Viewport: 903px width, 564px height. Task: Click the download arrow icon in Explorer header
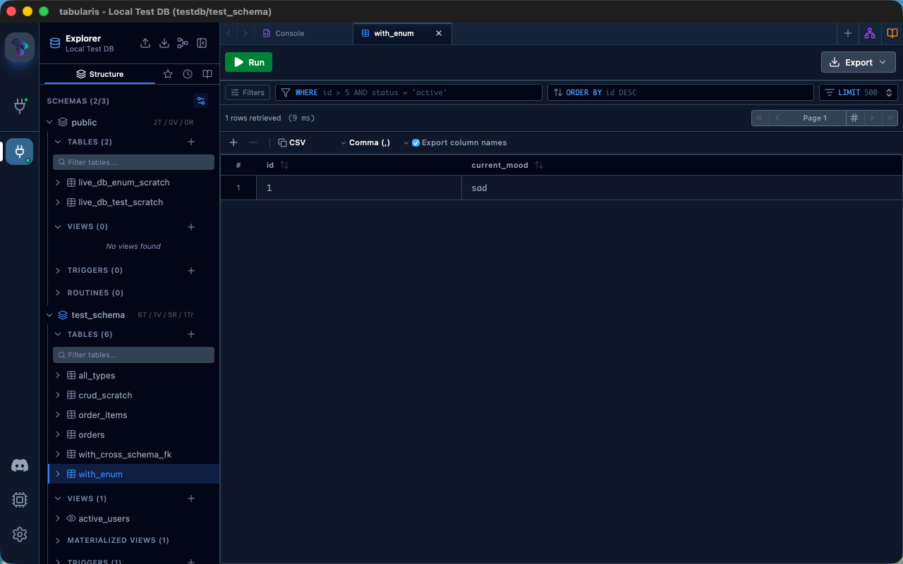[164, 43]
